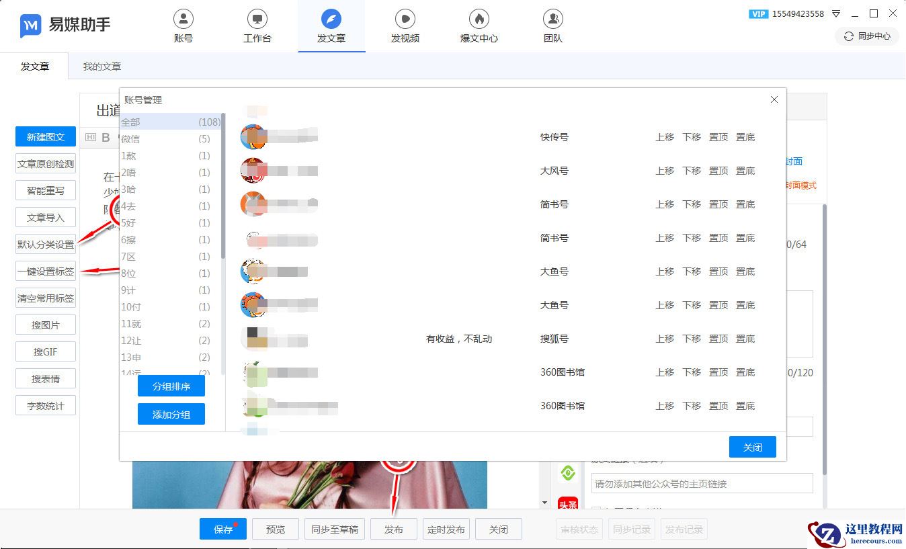Viewport: 906px width, 549px height.
Task: Select the 4去 group
Action: (x=171, y=206)
